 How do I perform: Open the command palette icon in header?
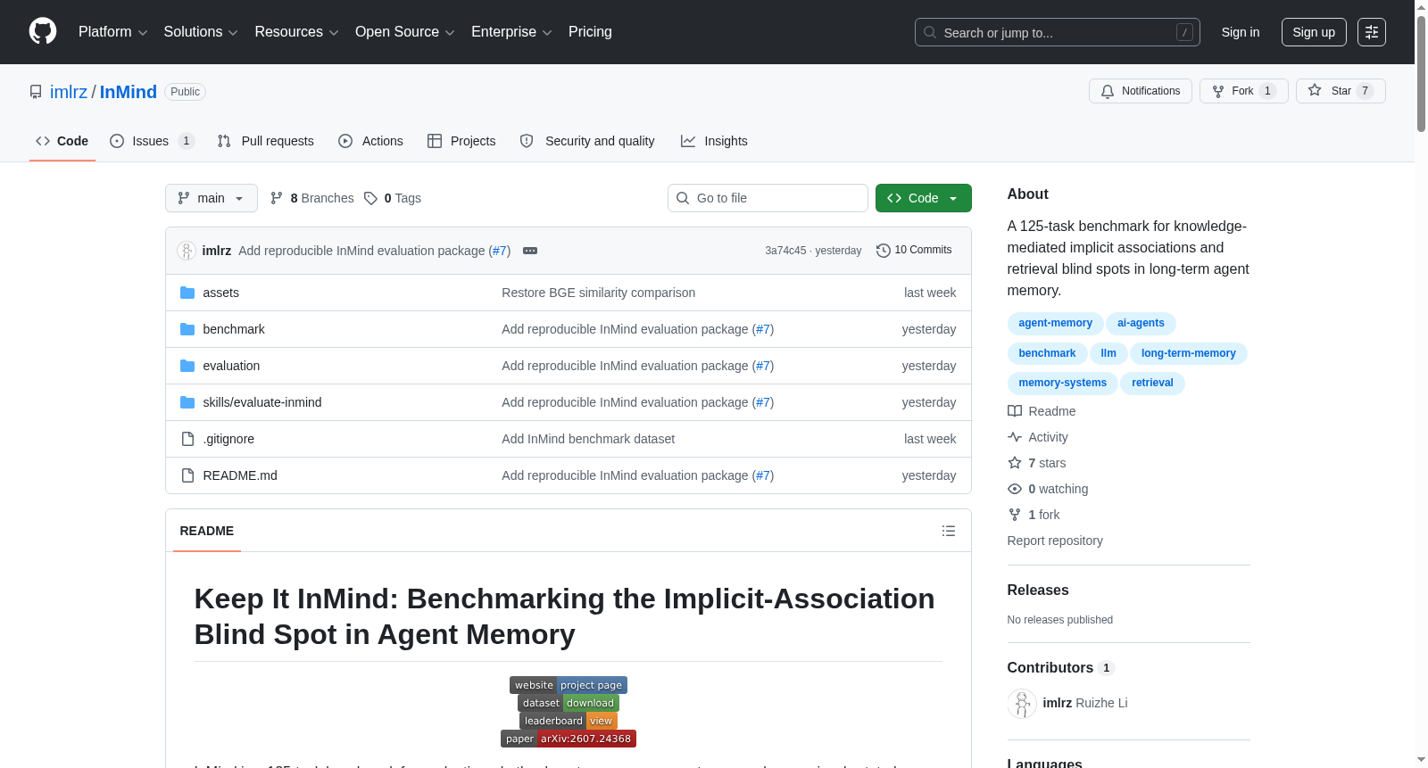(x=1371, y=32)
